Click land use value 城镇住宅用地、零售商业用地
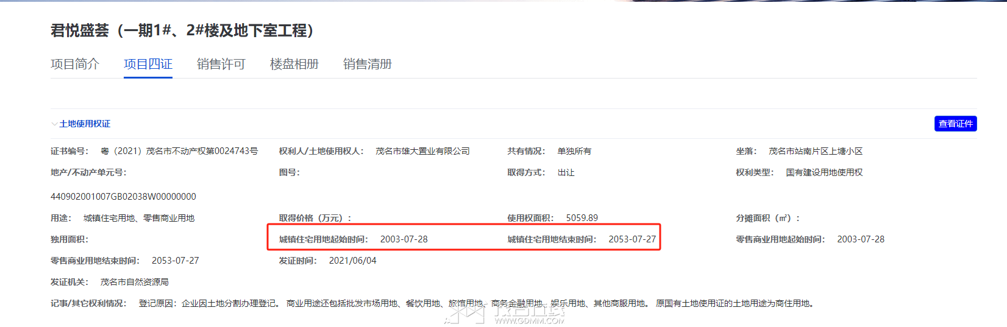Viewport: 1007px width, 327px height. (139, 218)
